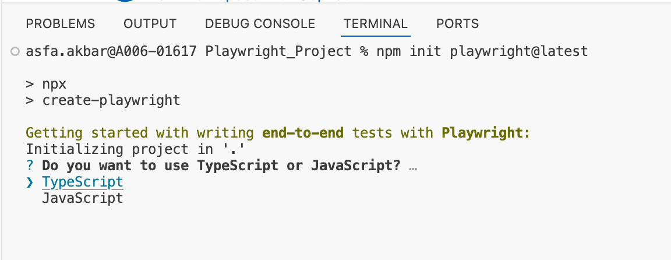The height and width of the screenshot is (260, 671).
Task: Click the bold 'Playwright:' word
Action: click(x=486, y=133)
